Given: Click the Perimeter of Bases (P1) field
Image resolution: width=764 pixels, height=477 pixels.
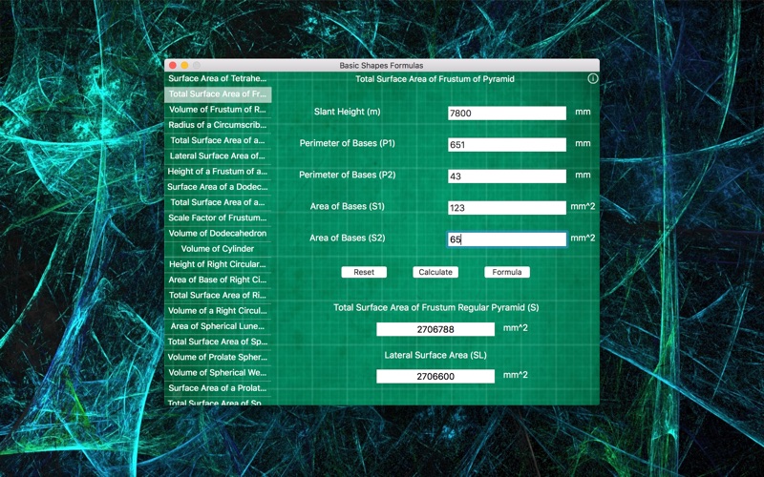Looking at the screenshot, I should [x=507, y=145].
